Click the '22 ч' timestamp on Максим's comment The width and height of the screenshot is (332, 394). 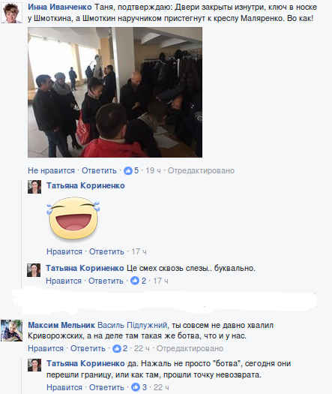point(142,348)
